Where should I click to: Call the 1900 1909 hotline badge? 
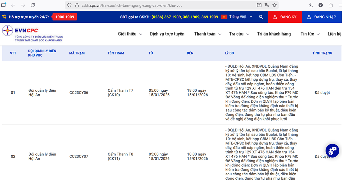[65, 17]
